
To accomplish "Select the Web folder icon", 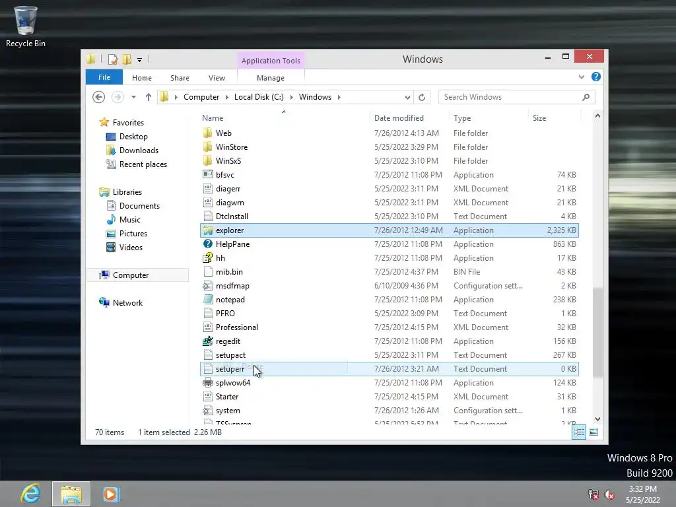I will click(208, 133).
